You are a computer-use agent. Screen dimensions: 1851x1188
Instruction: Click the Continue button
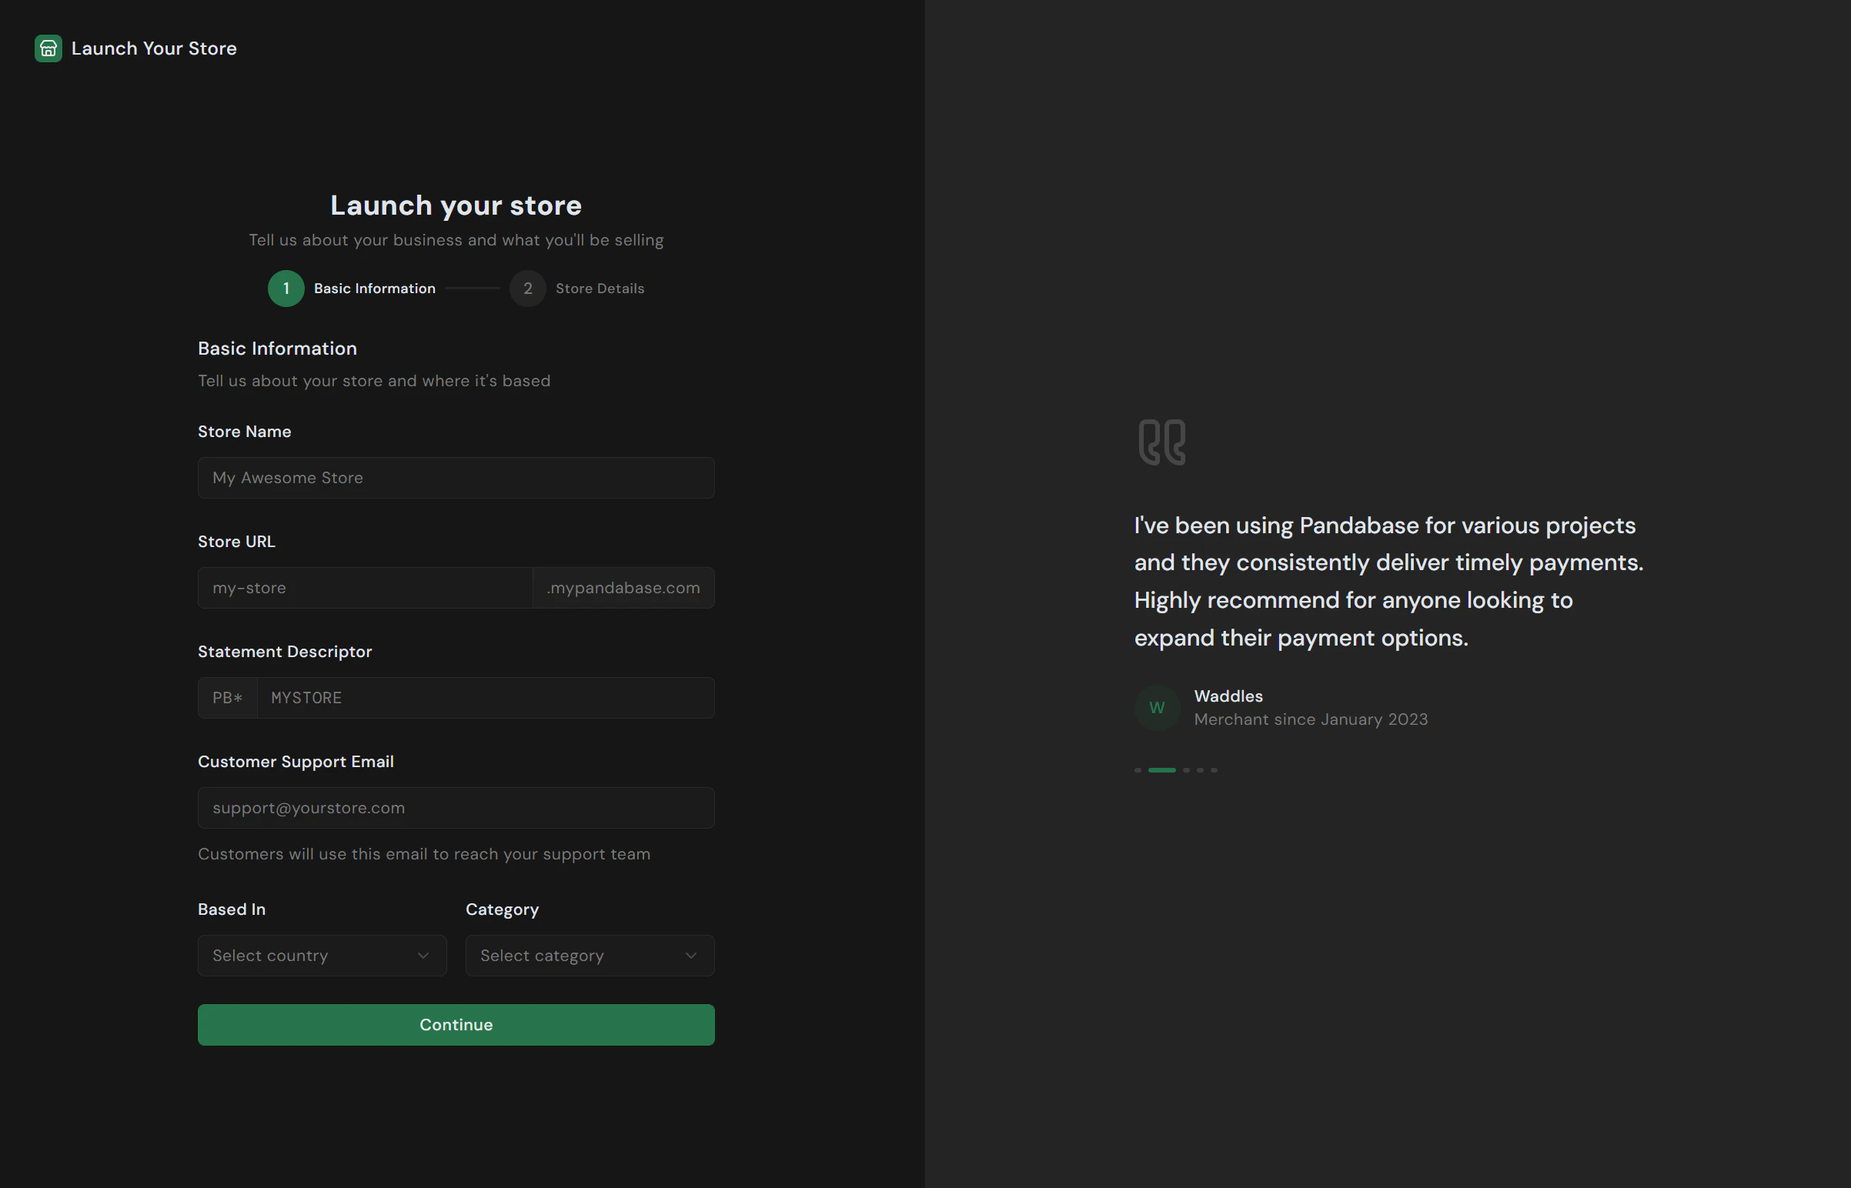click(456, 1024)
